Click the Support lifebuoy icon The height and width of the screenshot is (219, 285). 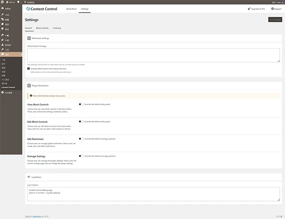click(x=272, y=8)
